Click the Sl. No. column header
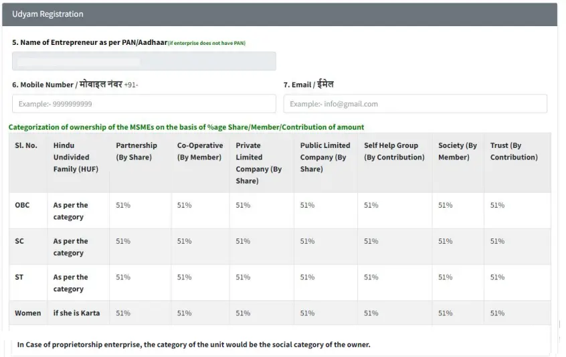566x357 pixels. click(x=26, y=145)
